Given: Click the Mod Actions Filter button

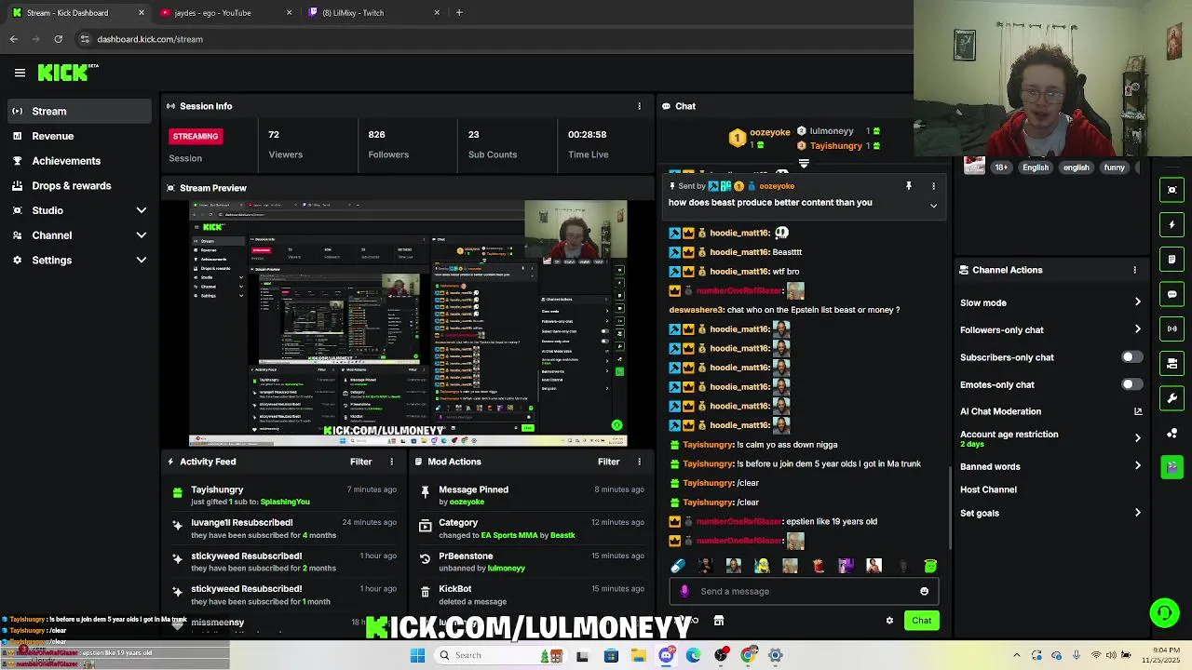Looking at the screenshot, I should 608,462.
